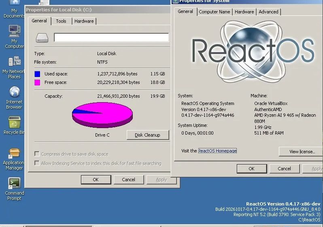Open Advanced tab in System properties
The height and width of the screenshot is (227, 323).
(x=268, y=12)
